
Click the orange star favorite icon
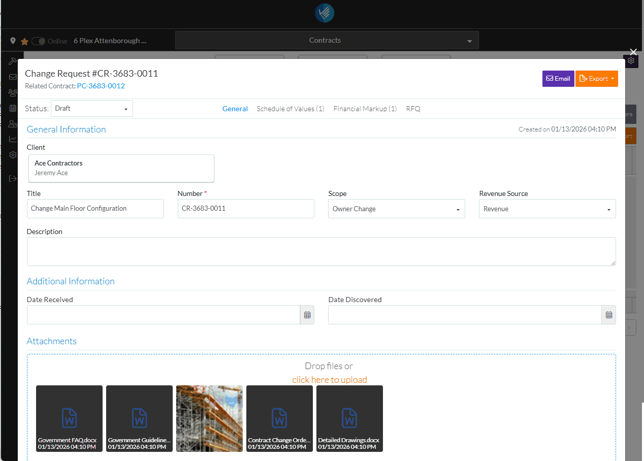coord(24,42)
